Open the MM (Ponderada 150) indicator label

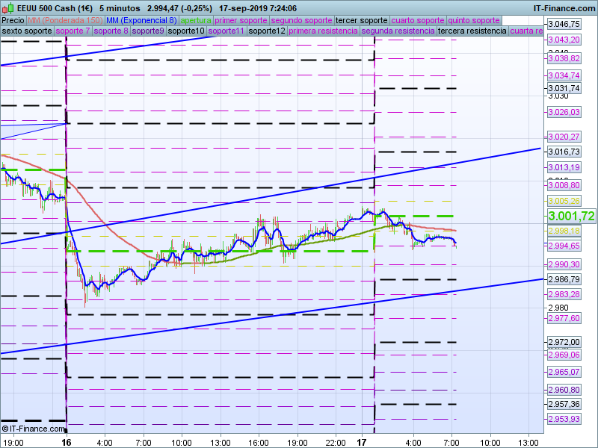click(65, 20)
